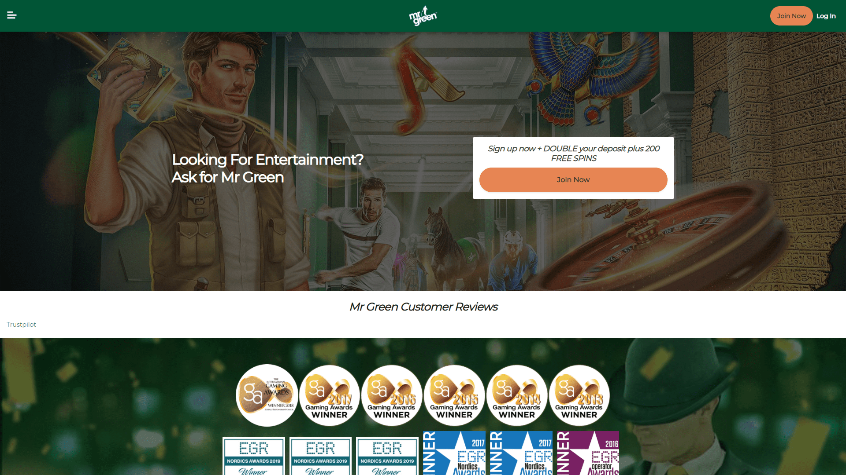The image size is (846, 475).
Task: Click third EGR Nordics Awards 2019 badge
Action: tap(387, 456)
